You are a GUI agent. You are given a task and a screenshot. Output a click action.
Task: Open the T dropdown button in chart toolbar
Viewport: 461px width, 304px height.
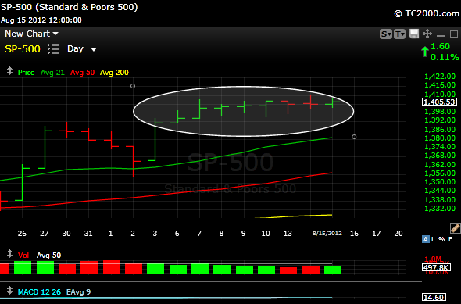click(399, 34)
